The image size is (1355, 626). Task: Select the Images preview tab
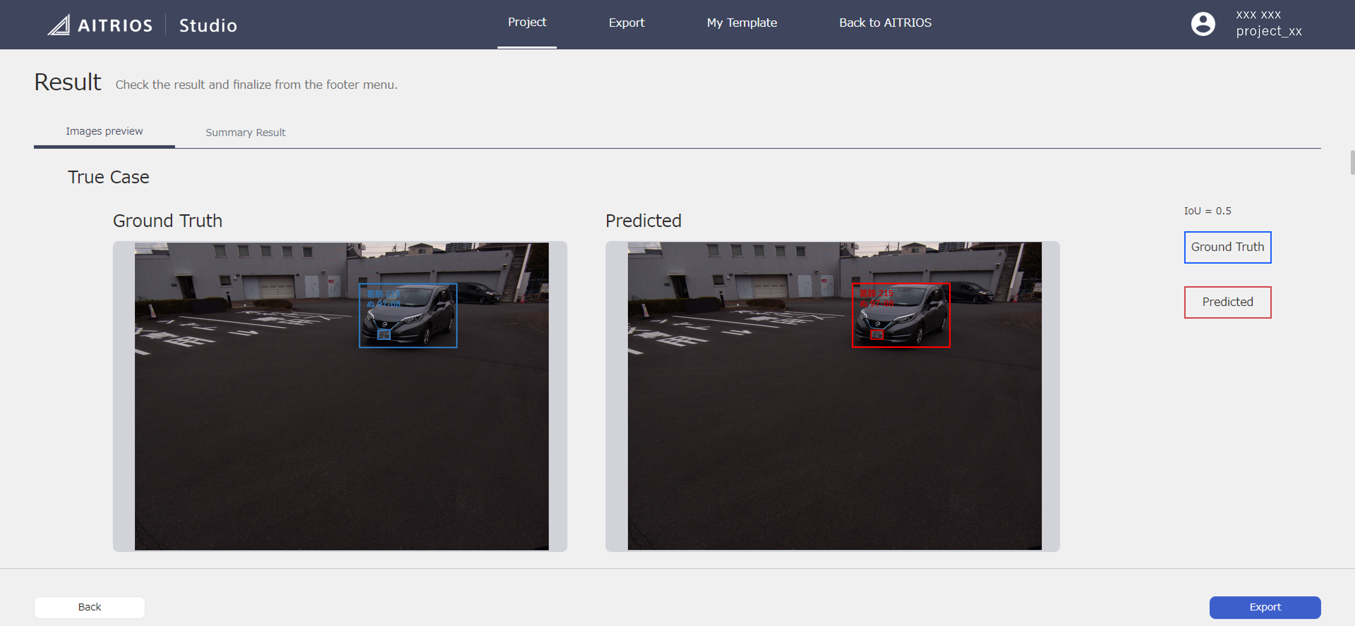point(104,131)
